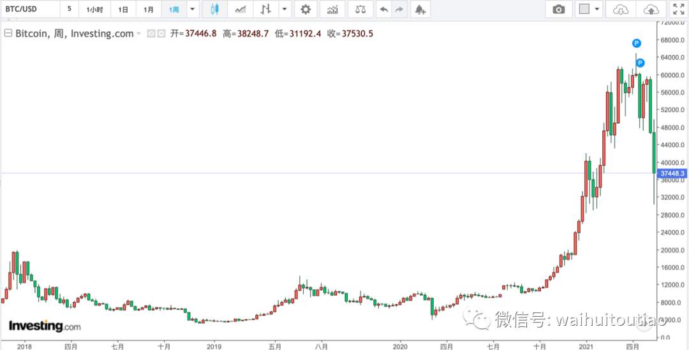This screenshot has height=350, width=689.
Task: Click the upper blue P marker
Action: coord(636,43)
